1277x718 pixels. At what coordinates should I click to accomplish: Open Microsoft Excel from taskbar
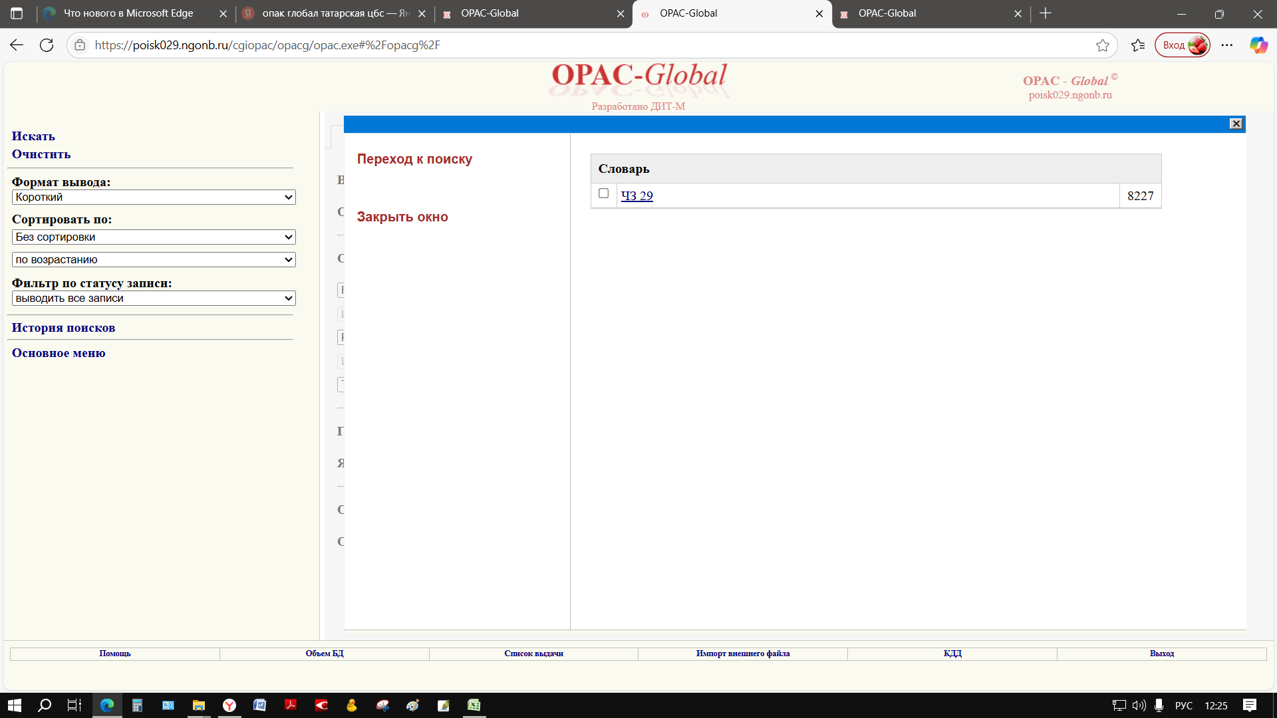point(474,705)
